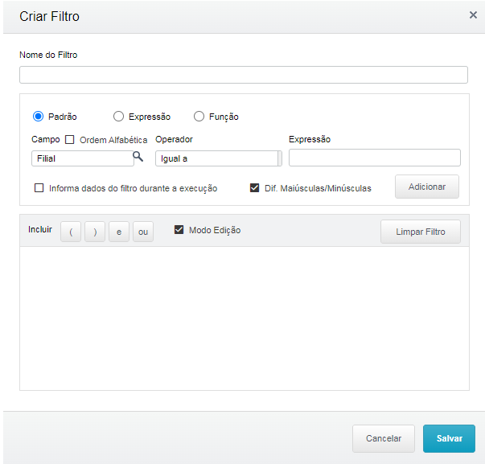The width and height of the screenshot is (485, 464).
Task: Select the Padrão radio option
Action: click(39, 117)
